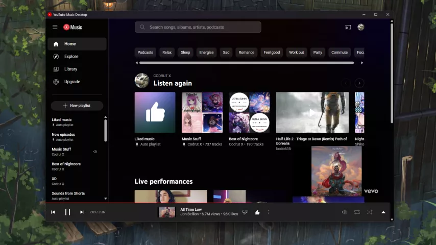Open Codrut X profile picture
The width and height of the screenshot is (436, 245).
pyautogui.click(x=142, y=81)
